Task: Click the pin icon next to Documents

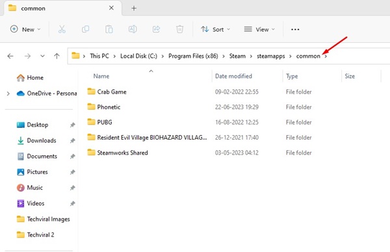Action: coord(72,157)
